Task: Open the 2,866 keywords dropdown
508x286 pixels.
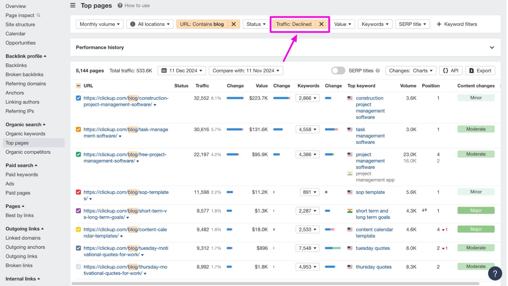Action: tap(307, 98)
